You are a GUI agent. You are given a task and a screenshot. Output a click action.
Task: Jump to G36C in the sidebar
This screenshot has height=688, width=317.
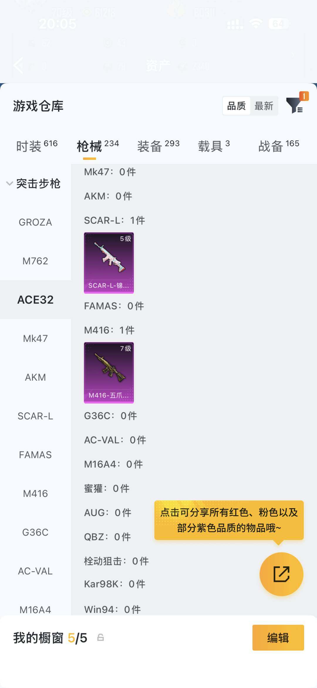(x=35, y=532)
